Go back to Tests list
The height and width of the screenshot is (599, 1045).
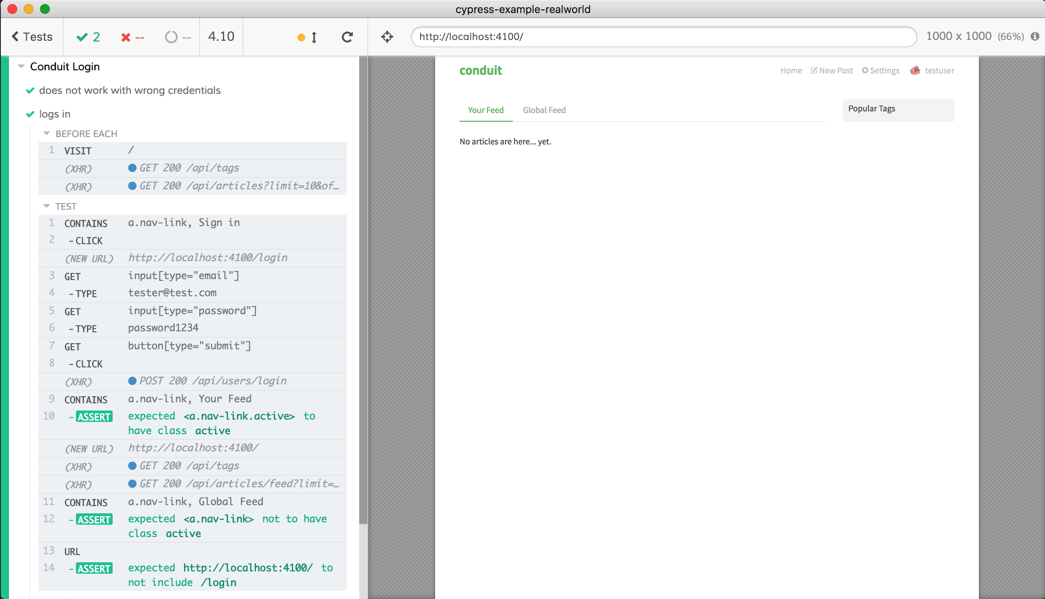[x=32, y=37]
